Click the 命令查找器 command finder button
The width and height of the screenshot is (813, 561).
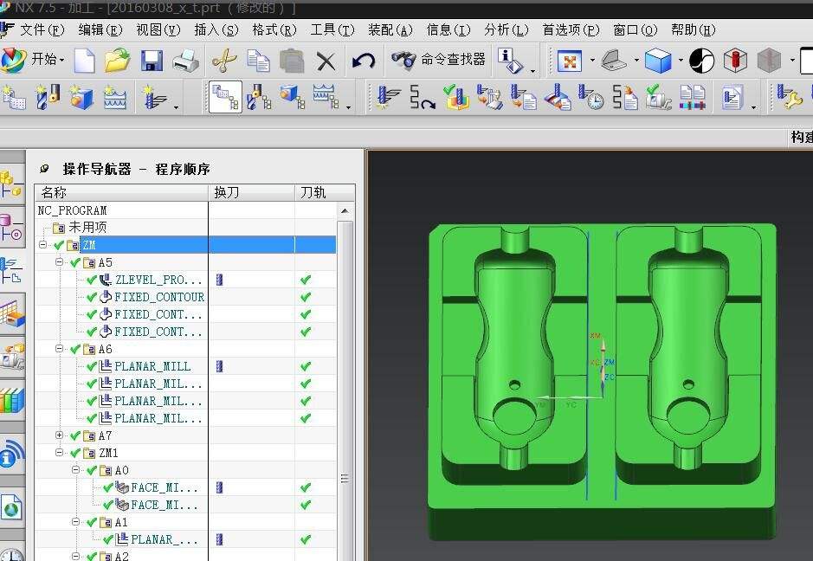440,60
